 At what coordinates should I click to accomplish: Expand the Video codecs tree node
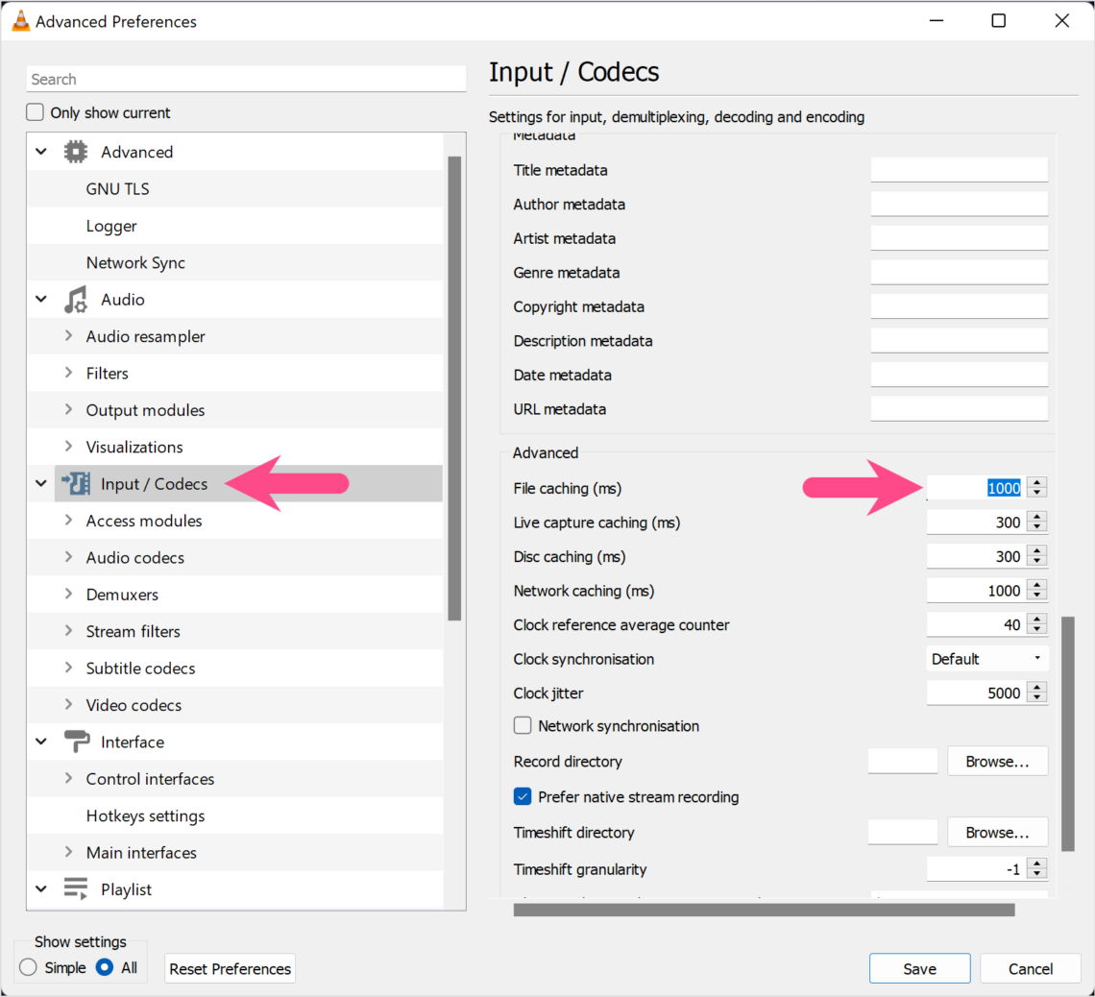pyautogui.click(x=68, y=705)
